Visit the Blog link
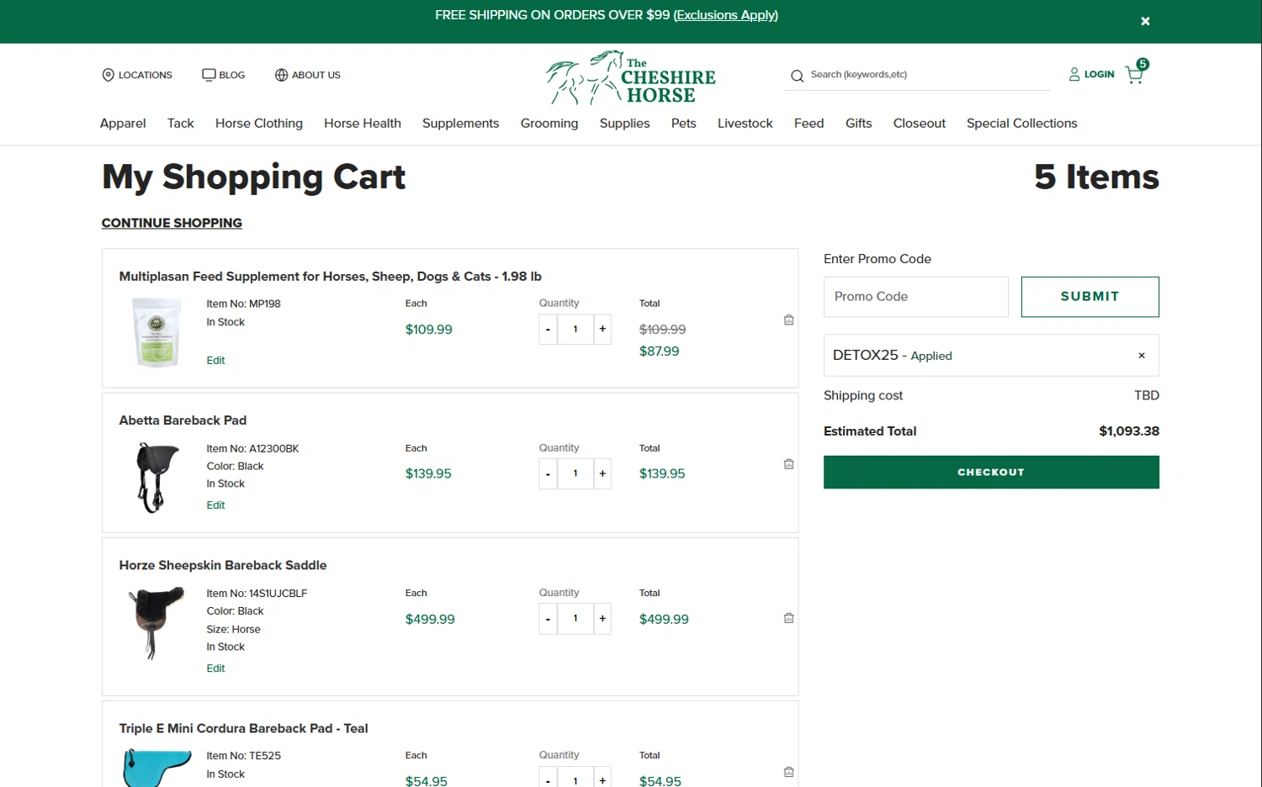The image size is (1262, 787). tap(224, 75)
